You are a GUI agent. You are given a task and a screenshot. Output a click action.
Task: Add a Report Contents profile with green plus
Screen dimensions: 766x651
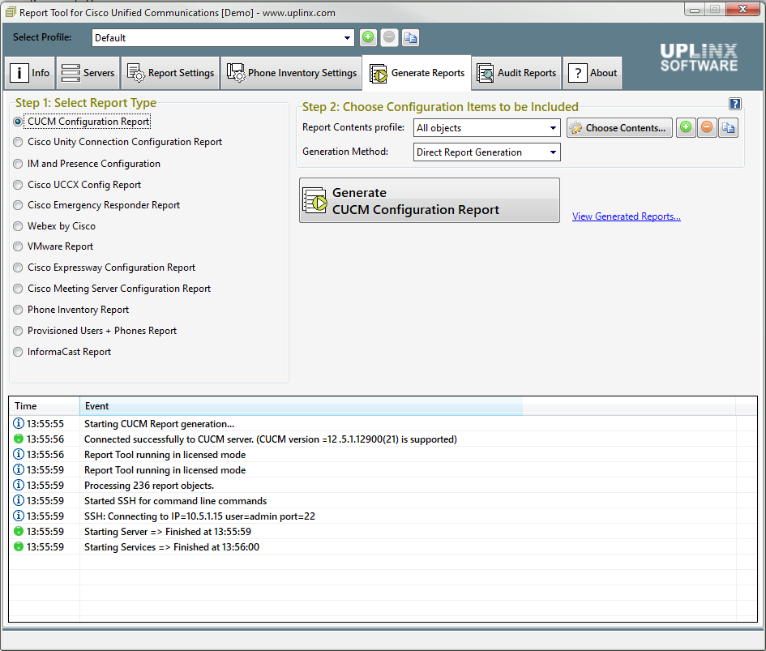click(x=686, y=127)
